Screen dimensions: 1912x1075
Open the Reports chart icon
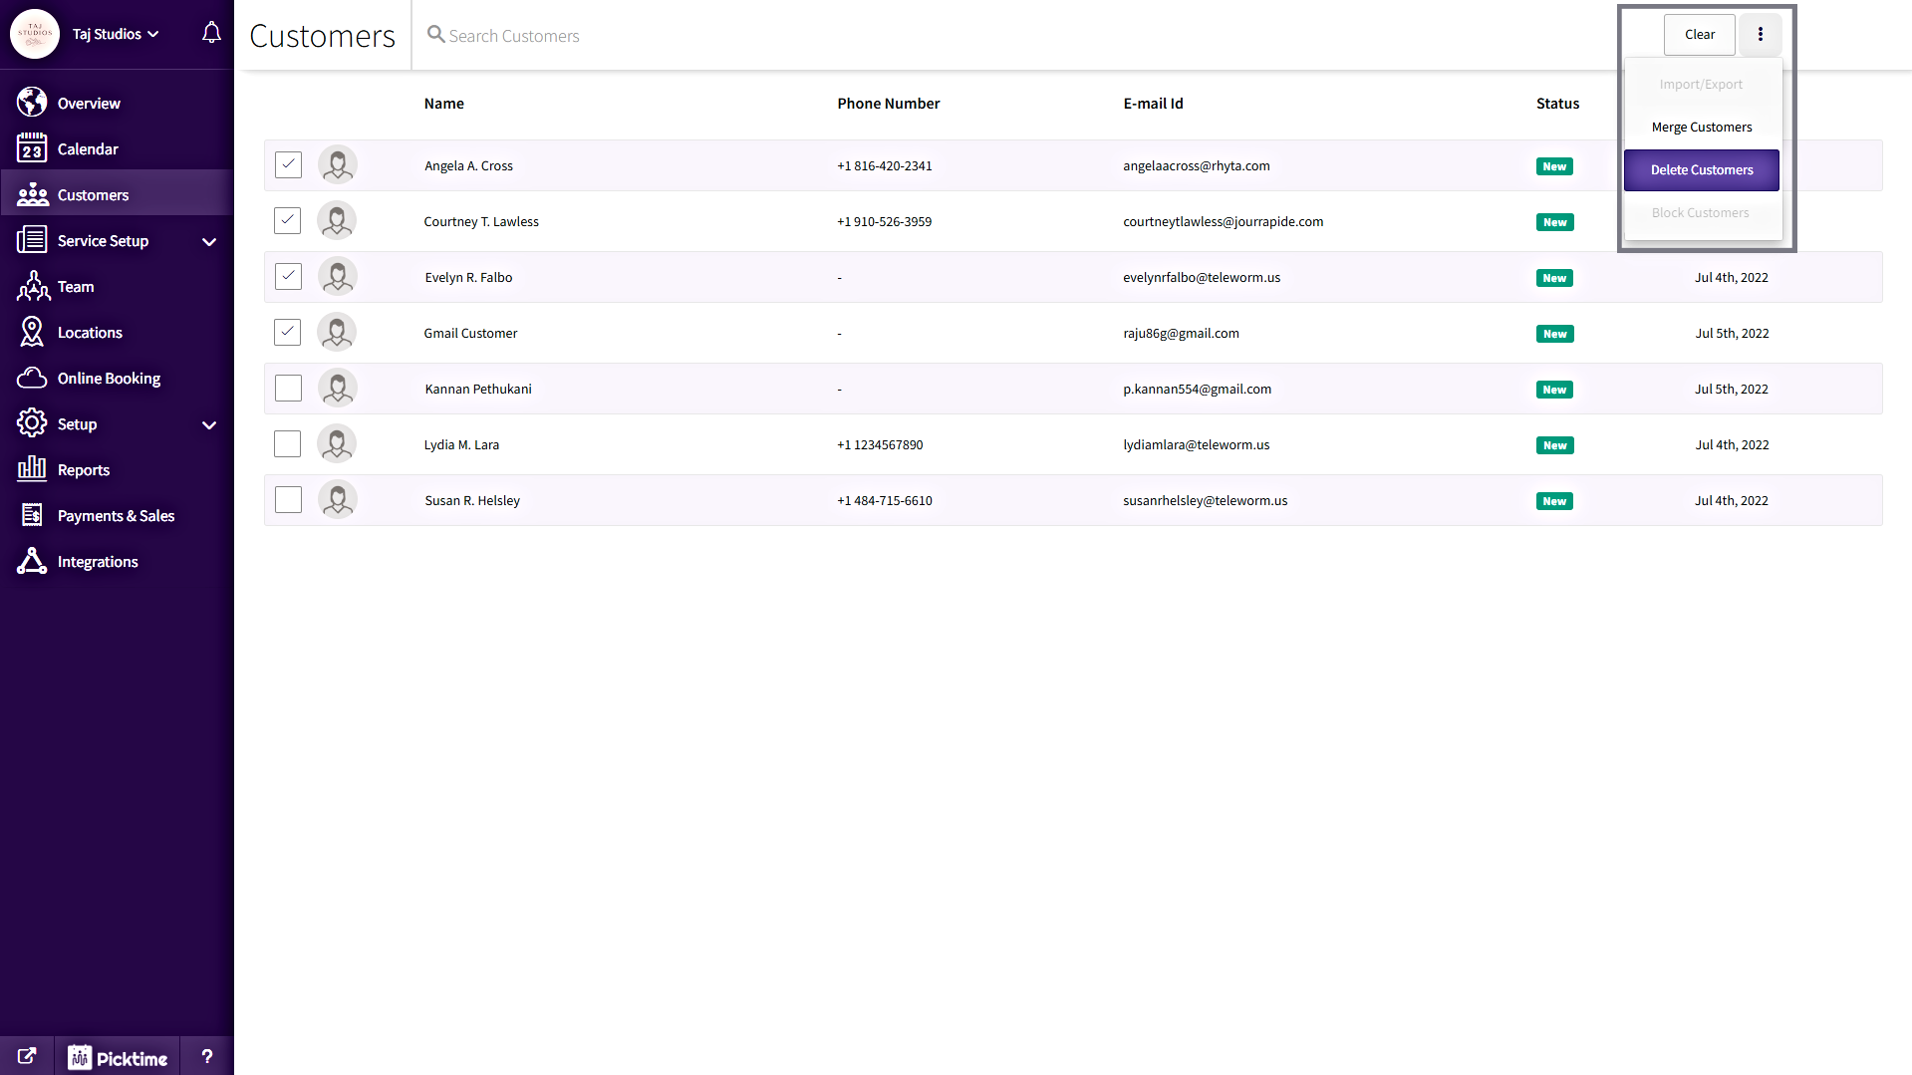pyautogui.click(x=32, y=469)
